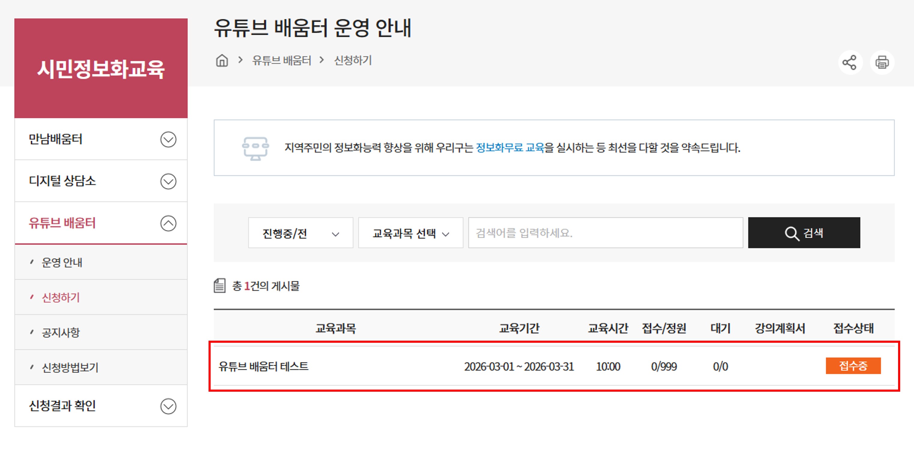
Task: Click the 검색어를 입력하세요 search field
Action: [605, 233]
